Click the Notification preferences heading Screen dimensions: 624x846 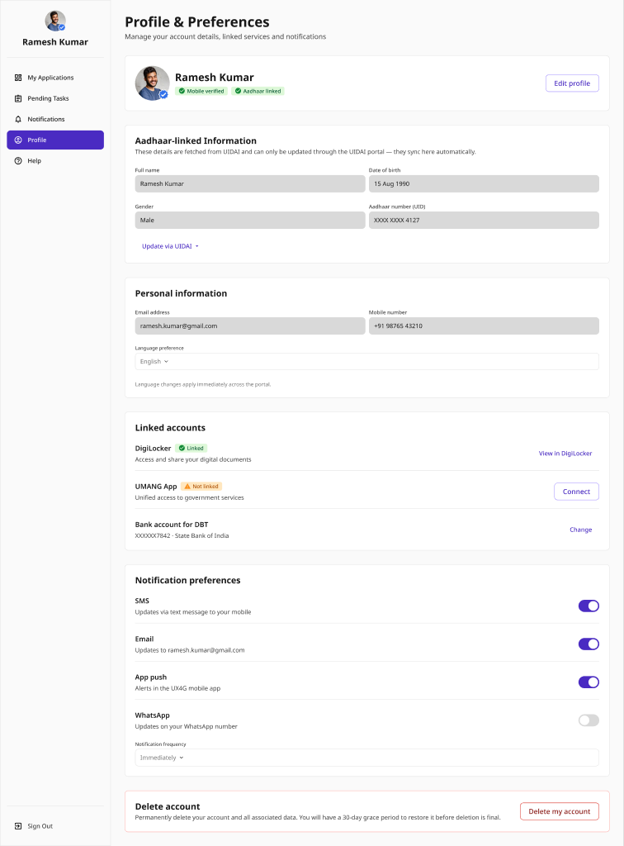tap(187, 581)
